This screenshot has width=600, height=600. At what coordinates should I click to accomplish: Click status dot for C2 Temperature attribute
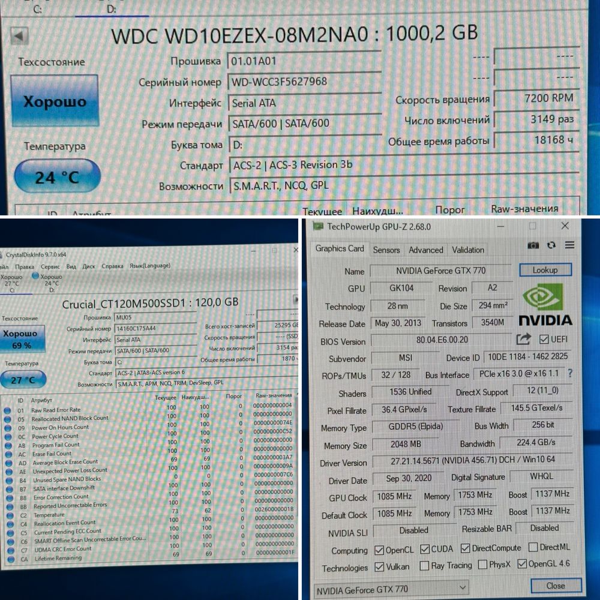pyautogui.click(x=10, y=516)
